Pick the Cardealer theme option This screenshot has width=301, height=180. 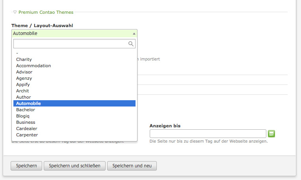[27, 129]
